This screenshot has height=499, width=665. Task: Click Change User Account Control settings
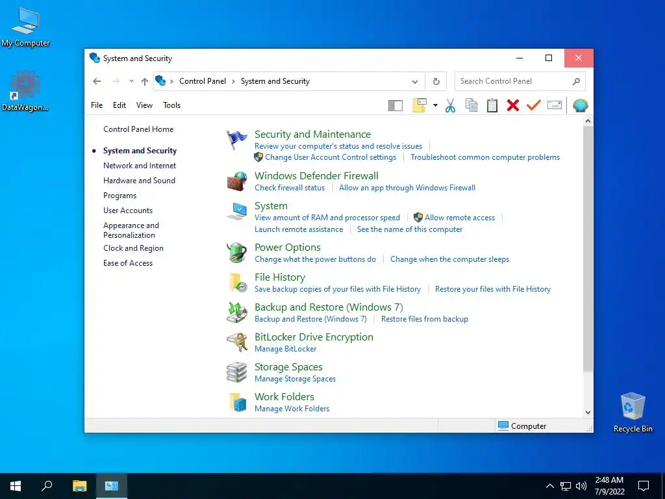(331, 157)
